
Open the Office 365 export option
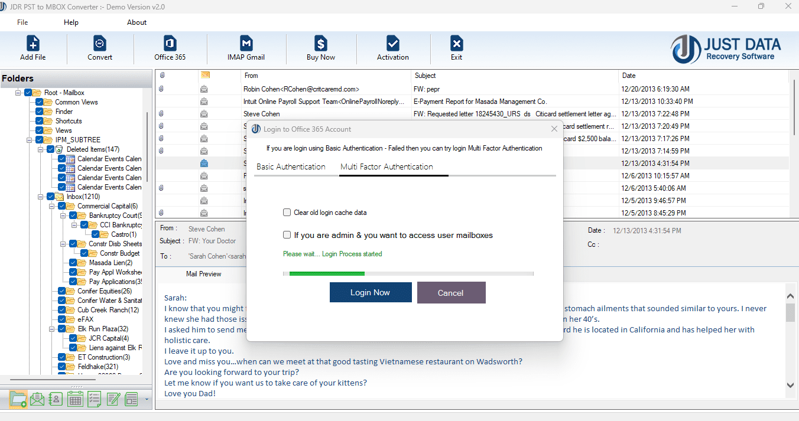tap(170, 47)
